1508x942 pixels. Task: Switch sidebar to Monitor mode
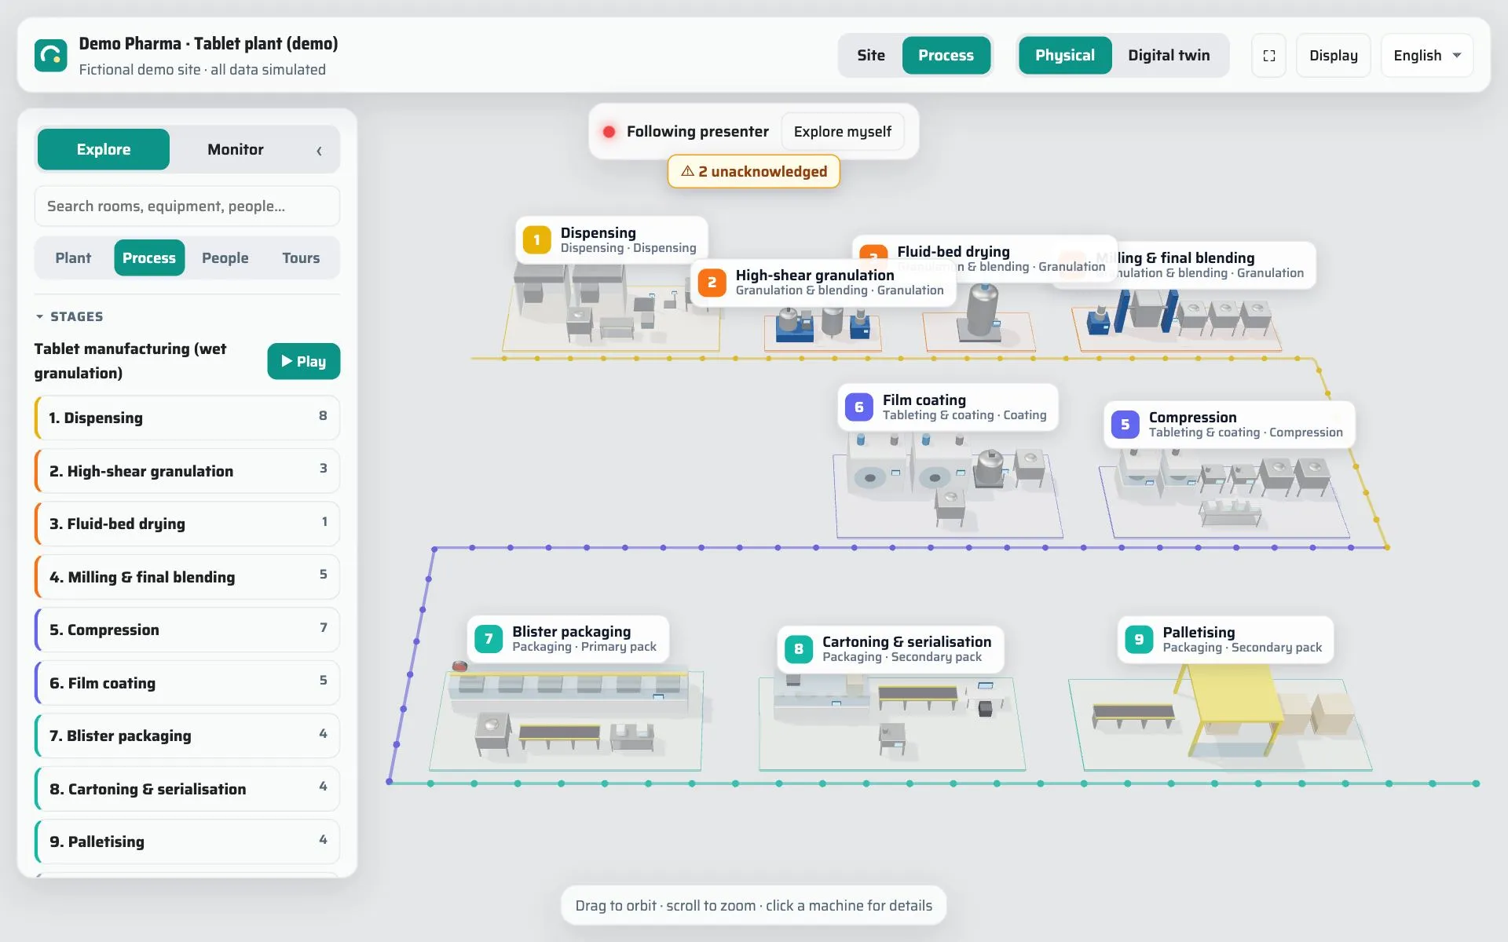tap(235, 149)
